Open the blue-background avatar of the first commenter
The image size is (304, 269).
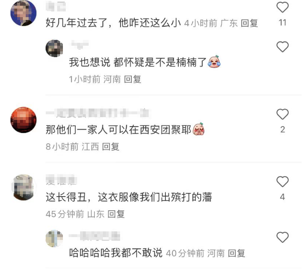coord(23,13)
